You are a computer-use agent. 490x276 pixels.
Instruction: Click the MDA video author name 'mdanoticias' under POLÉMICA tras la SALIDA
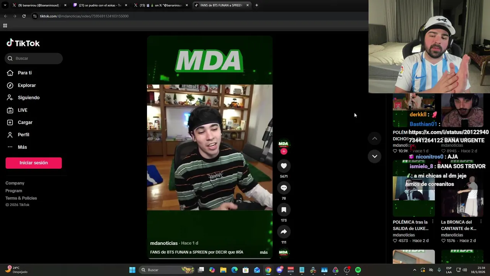(x=403, y=235)
